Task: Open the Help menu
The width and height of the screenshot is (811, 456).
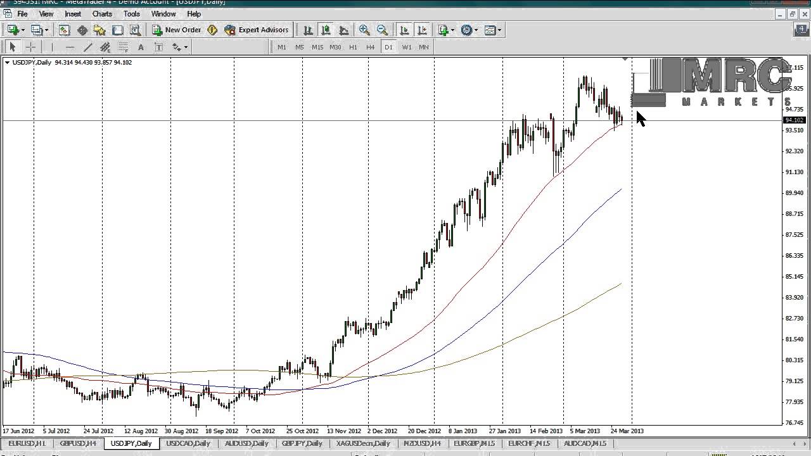Action: tap(194, 13)
